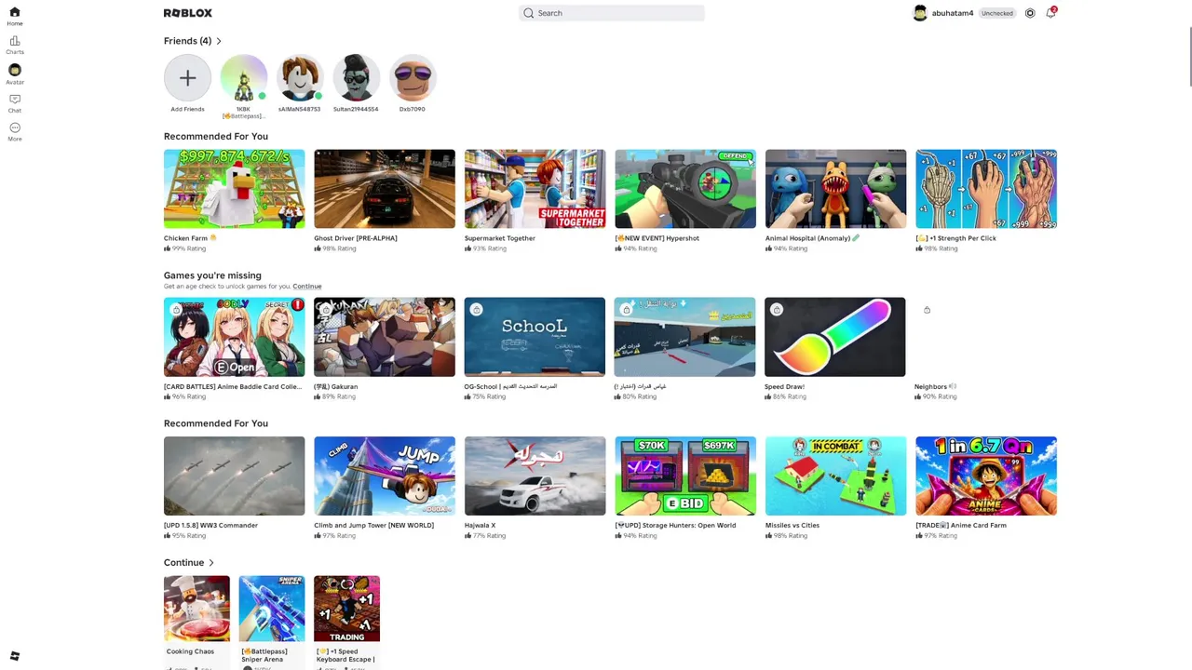Viewport: 1192px width, 670px height.
Task: Click the "77% Rating" text under Hajwala X
Action: coord(490,535)
